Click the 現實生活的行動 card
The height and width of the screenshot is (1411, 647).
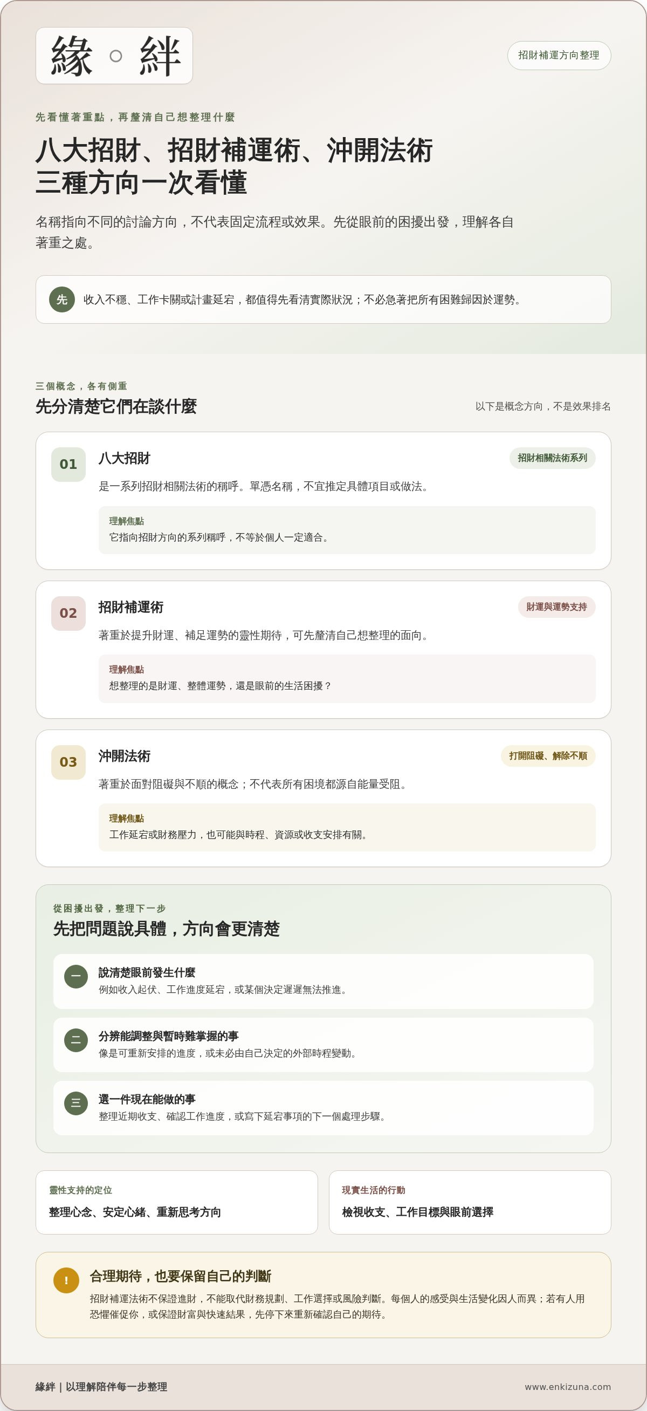(x=470, y=1202)
